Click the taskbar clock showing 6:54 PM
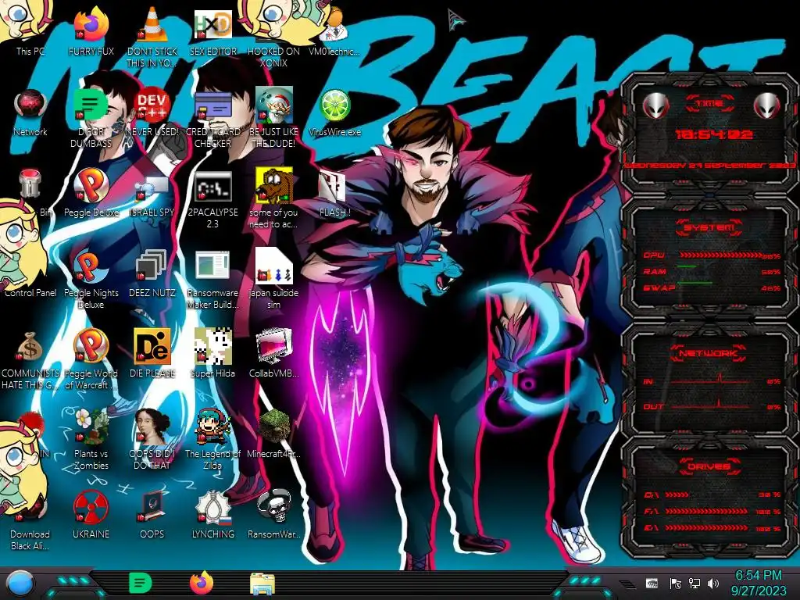Viewport: 800px width, 600px height. [x=759, y=583]
